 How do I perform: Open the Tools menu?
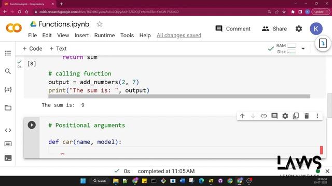click(x=127, y=35)
